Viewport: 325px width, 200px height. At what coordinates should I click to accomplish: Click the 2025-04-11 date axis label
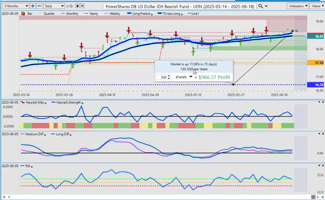[107, 95]
